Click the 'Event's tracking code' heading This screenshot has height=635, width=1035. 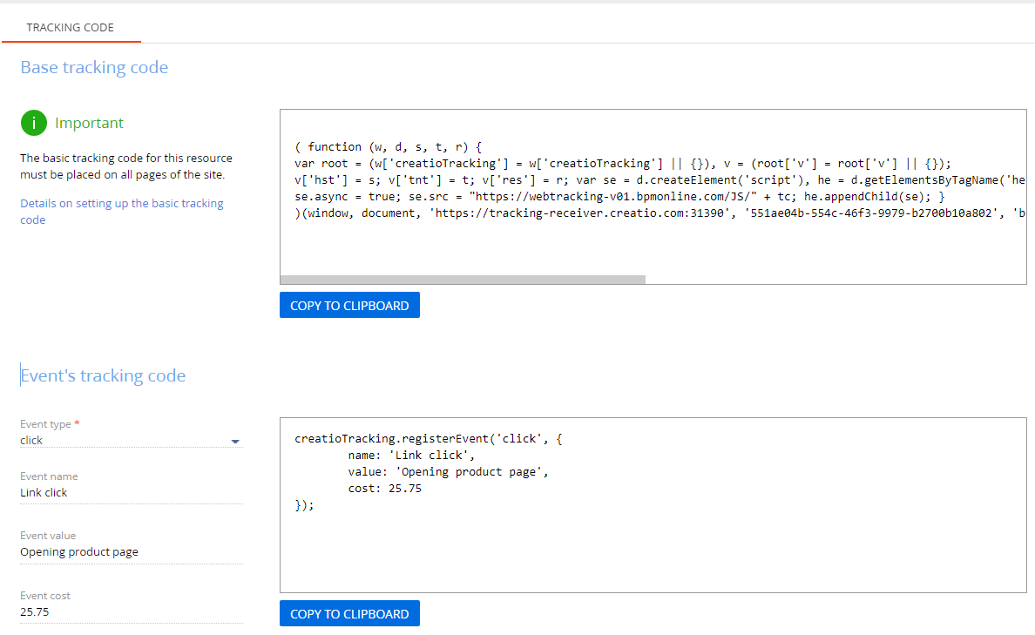[103, 375]
